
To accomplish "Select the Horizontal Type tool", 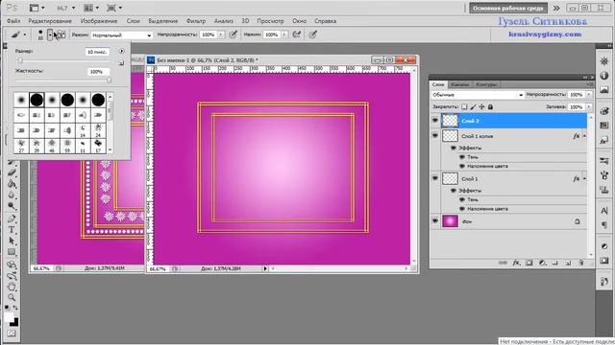I will point(12,230).
